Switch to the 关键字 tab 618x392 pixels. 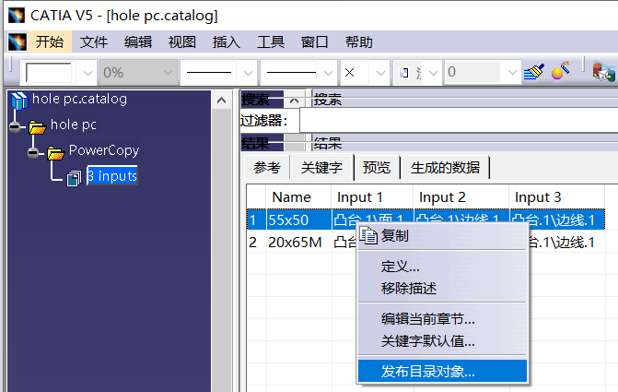pos(321,168)
